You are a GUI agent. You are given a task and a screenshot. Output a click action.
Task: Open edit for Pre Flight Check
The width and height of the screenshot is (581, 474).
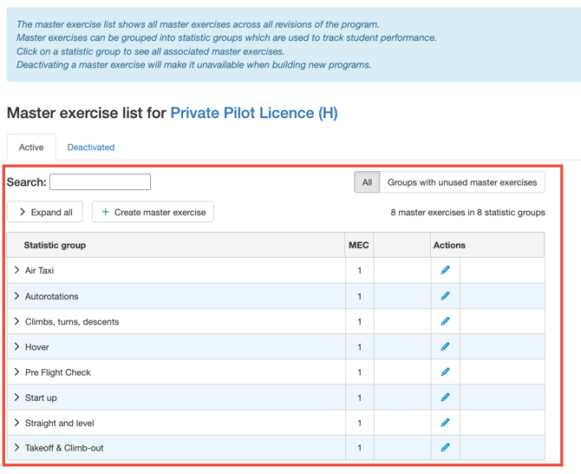pyautogui.click(x=445, y=372)
